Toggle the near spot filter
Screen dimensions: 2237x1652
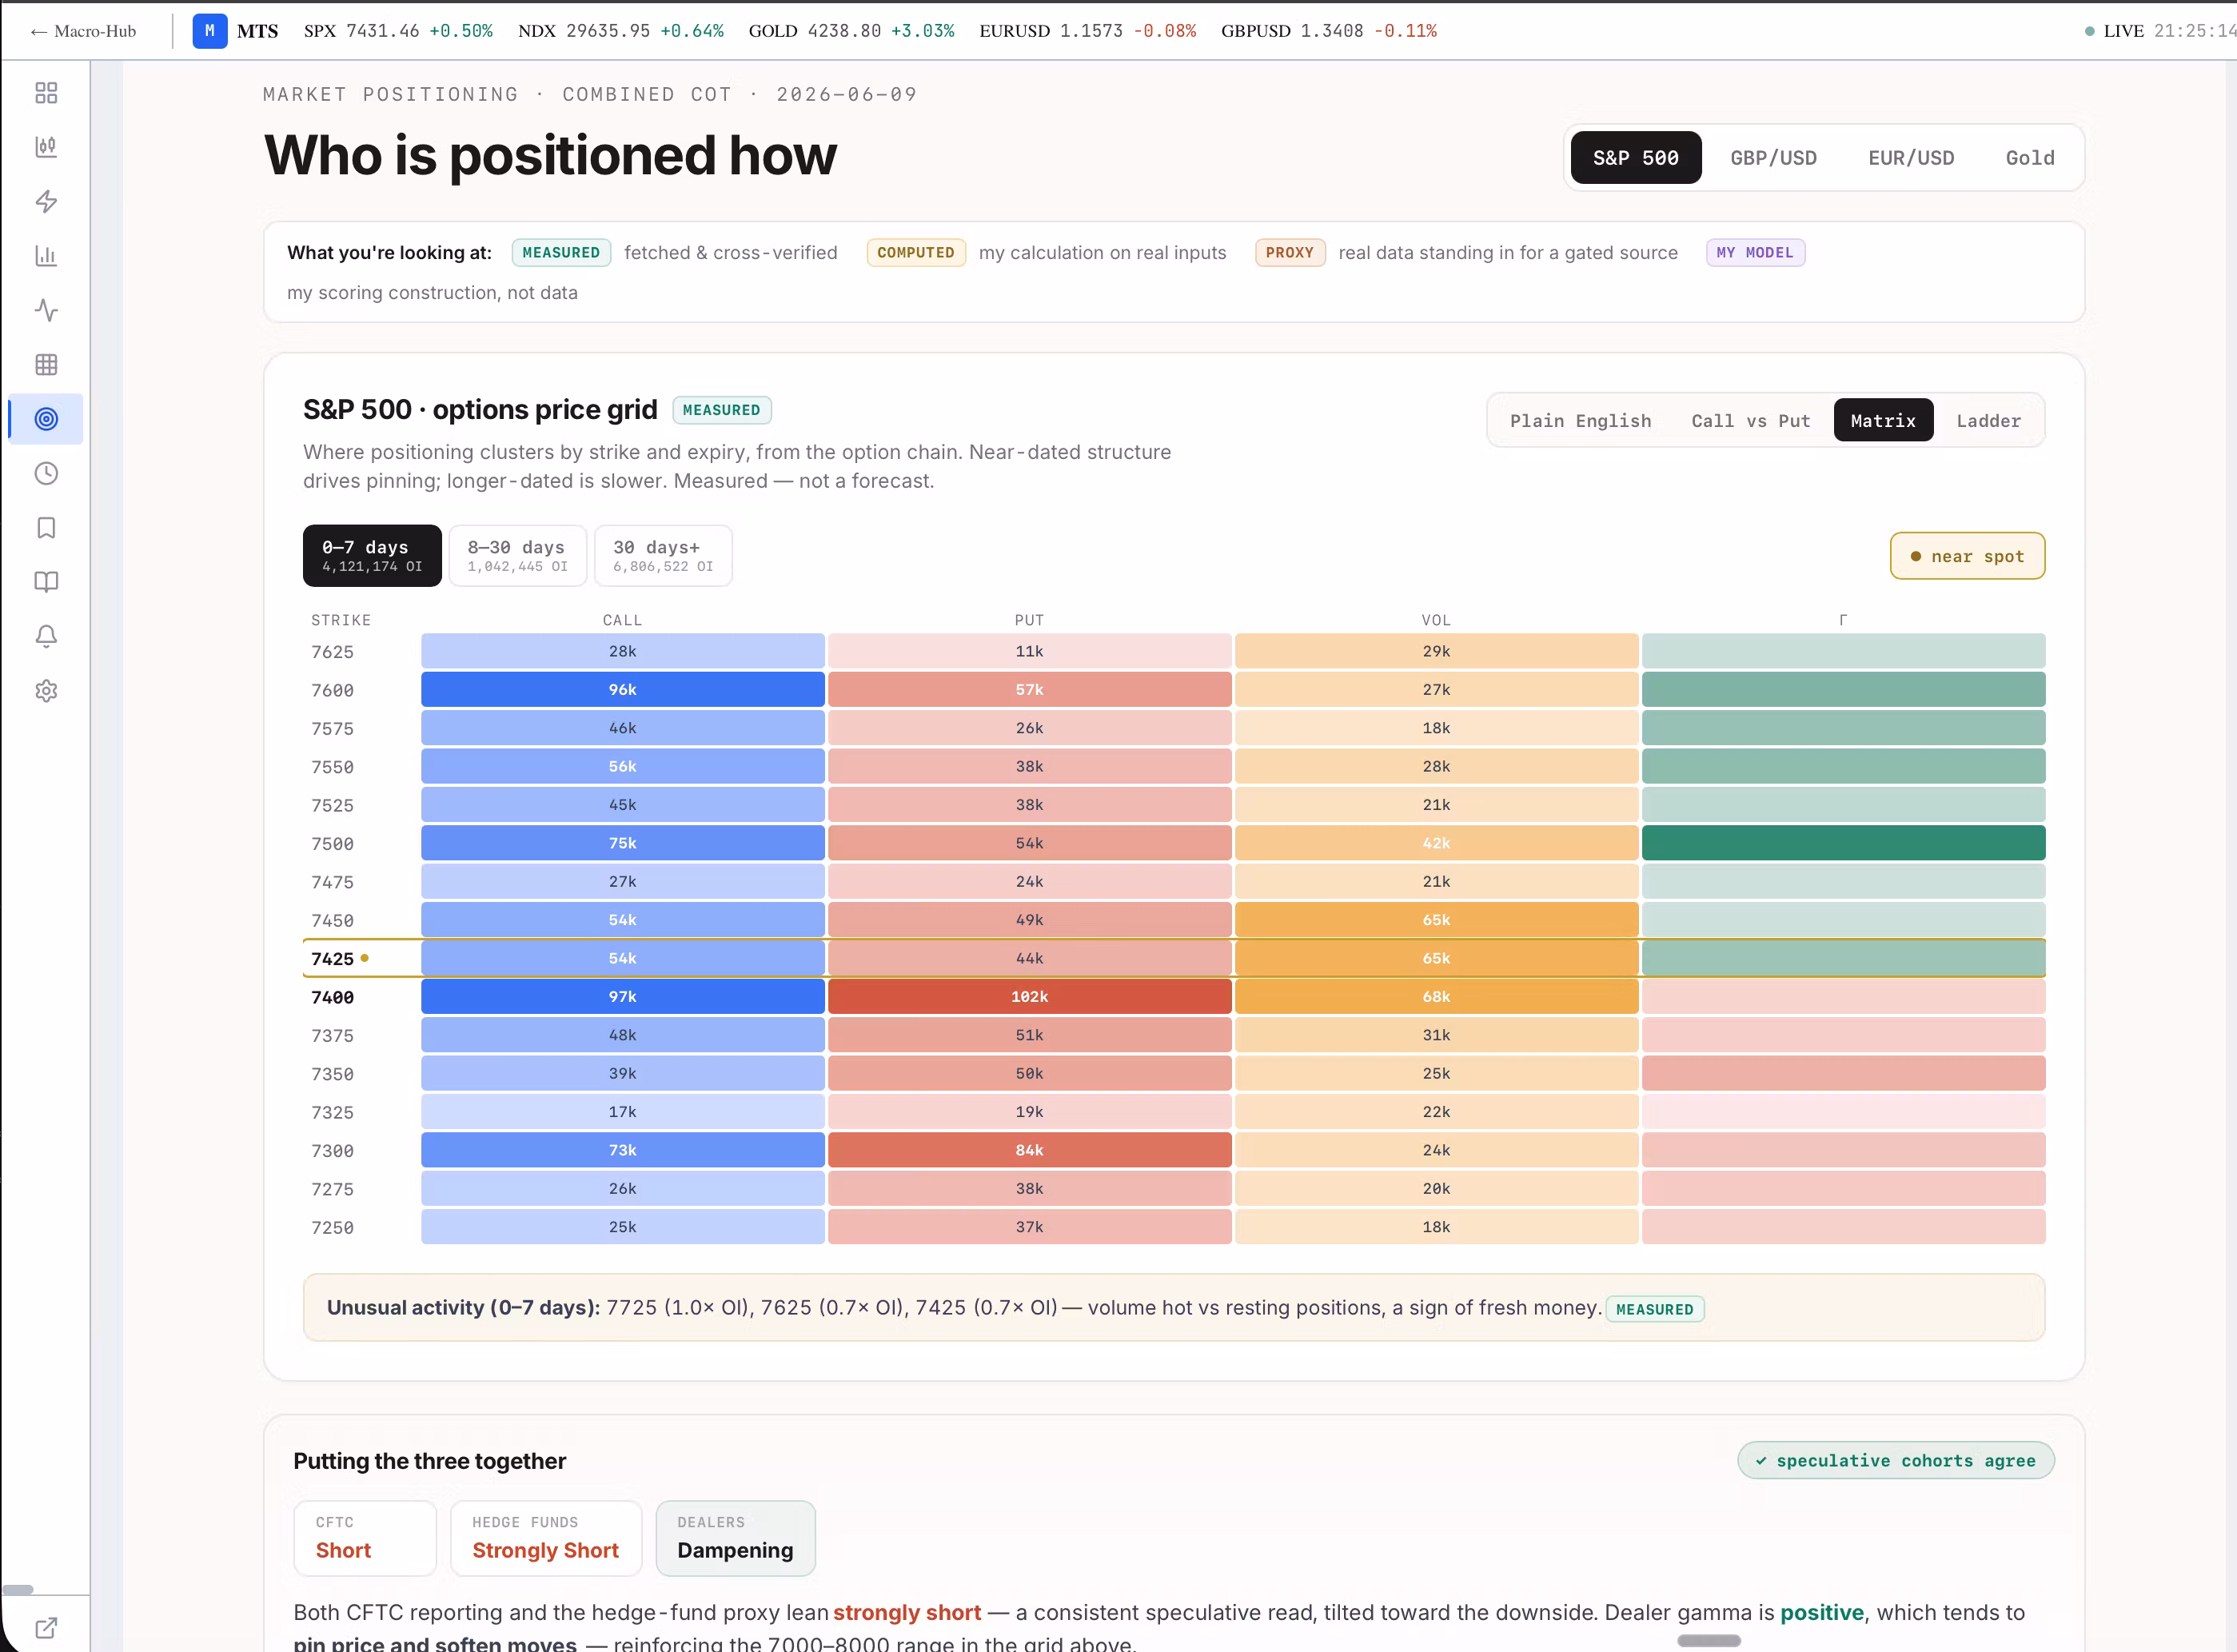pyautogui.click(x=1967, y=556)
